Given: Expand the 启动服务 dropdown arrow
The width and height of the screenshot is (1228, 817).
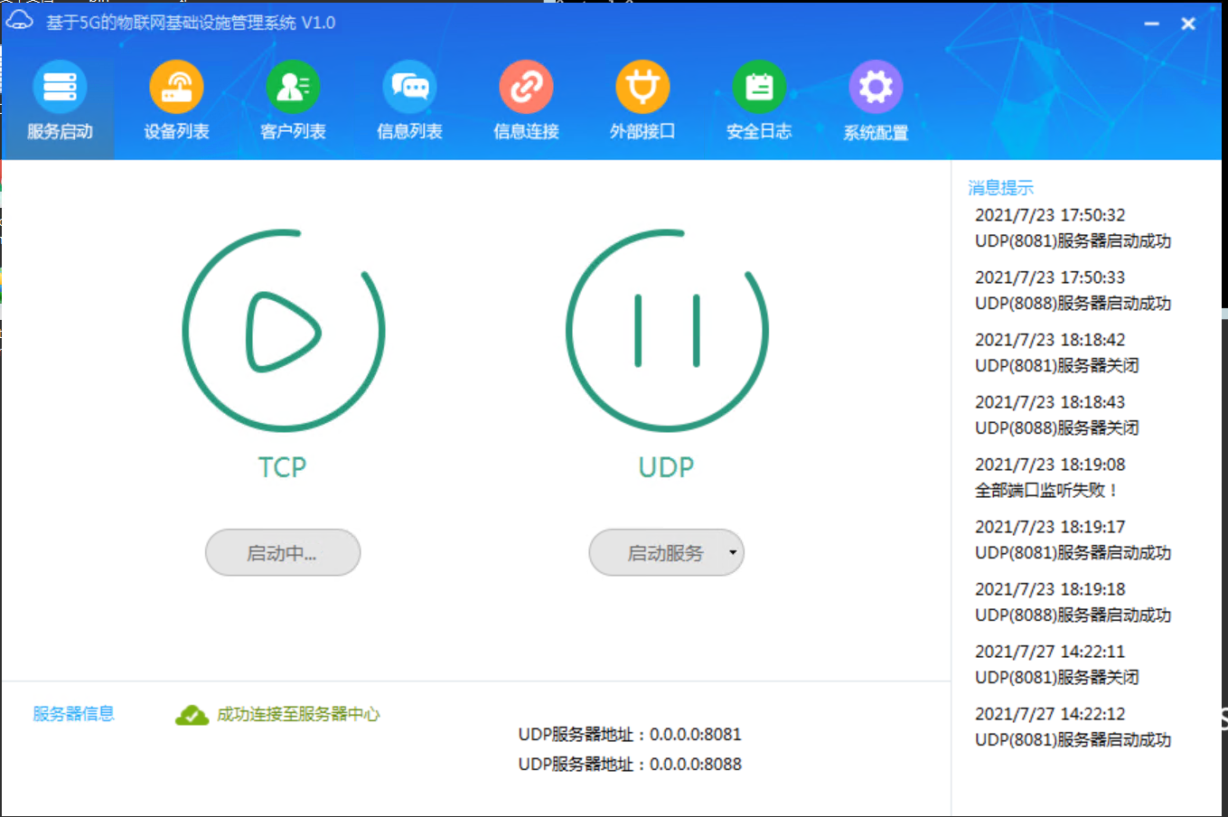Looking at the screenshot, I should 732,552.
